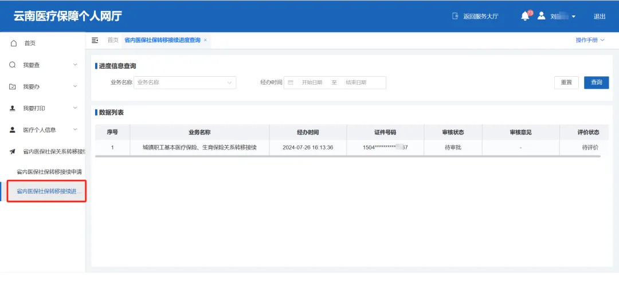Close the 省内医保社保转移接续进度查询 tab
The height and width of the screenshot is (295, 619).
pos(205,40)
